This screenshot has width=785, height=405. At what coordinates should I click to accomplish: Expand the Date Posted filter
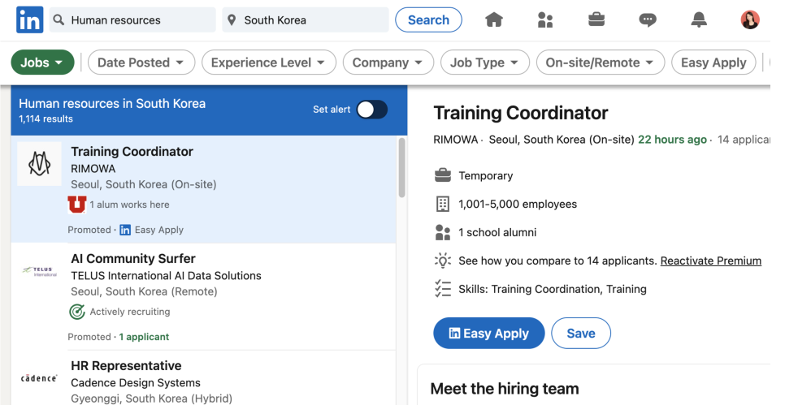click(141, 62)
